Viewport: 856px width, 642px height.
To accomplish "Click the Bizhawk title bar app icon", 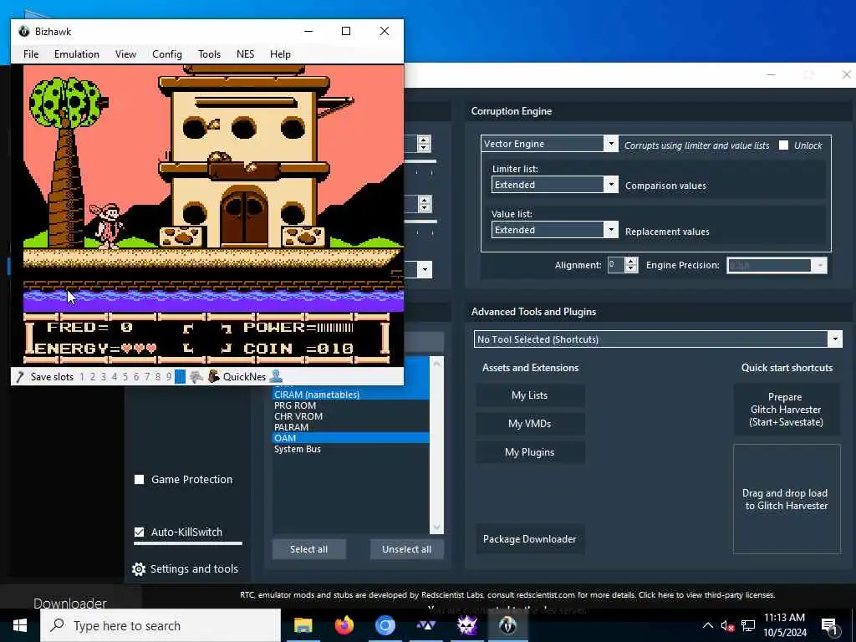I will click(x=24, y=31).
